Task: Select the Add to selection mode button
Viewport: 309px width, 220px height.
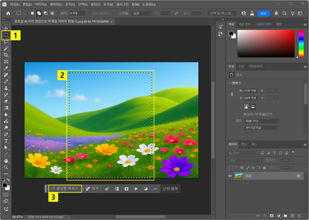Action: pyautogui.click(x=39, y=13)
